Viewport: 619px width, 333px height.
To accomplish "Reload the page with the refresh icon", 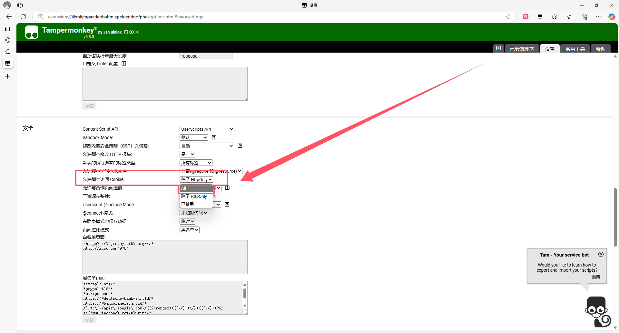I will (23, 17).
